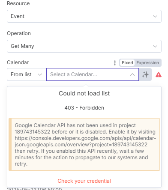Screen dimensions: 168x190
Task: Click the Google Calendar API error message box
Action: pyautogui.click(x=84, y=144)
